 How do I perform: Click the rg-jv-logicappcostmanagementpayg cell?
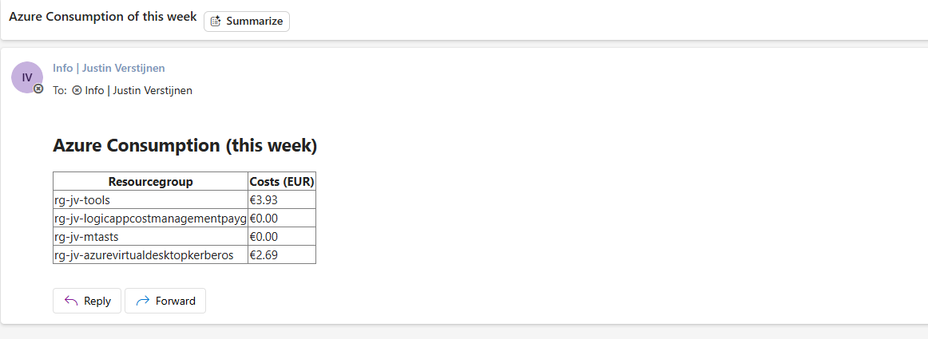tap(150, 219)
